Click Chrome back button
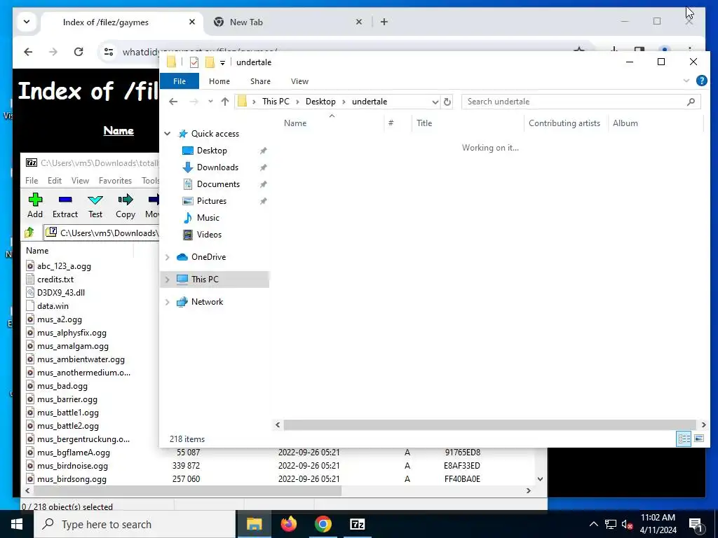Image resolution: width=718 pixels, height=538 pixels. [28, 52]
